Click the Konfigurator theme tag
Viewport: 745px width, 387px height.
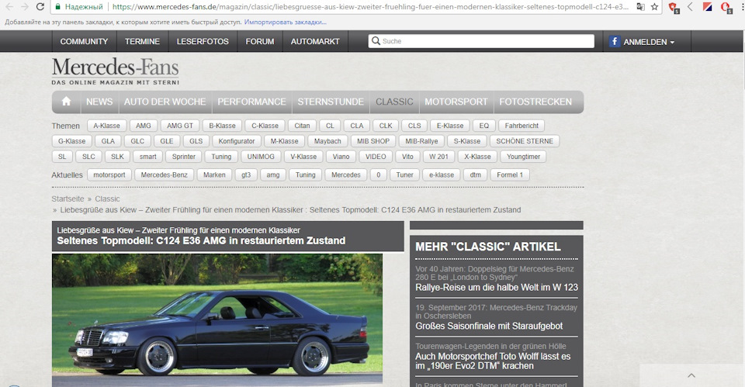(237, 141)
